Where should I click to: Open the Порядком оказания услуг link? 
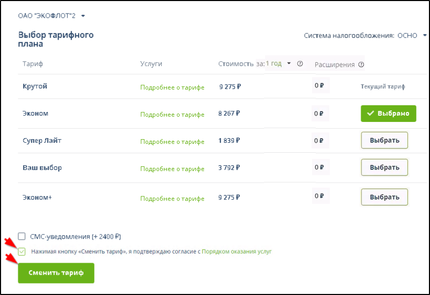pos(236,252)
